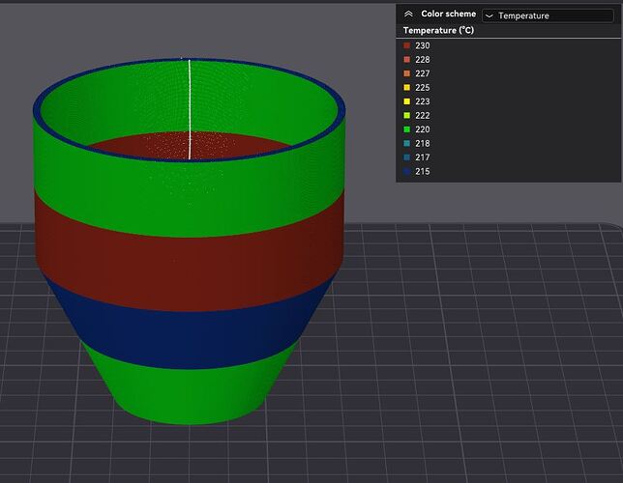Click the 225 temperature color swatch
623x483 pixels.
[406, 87]
